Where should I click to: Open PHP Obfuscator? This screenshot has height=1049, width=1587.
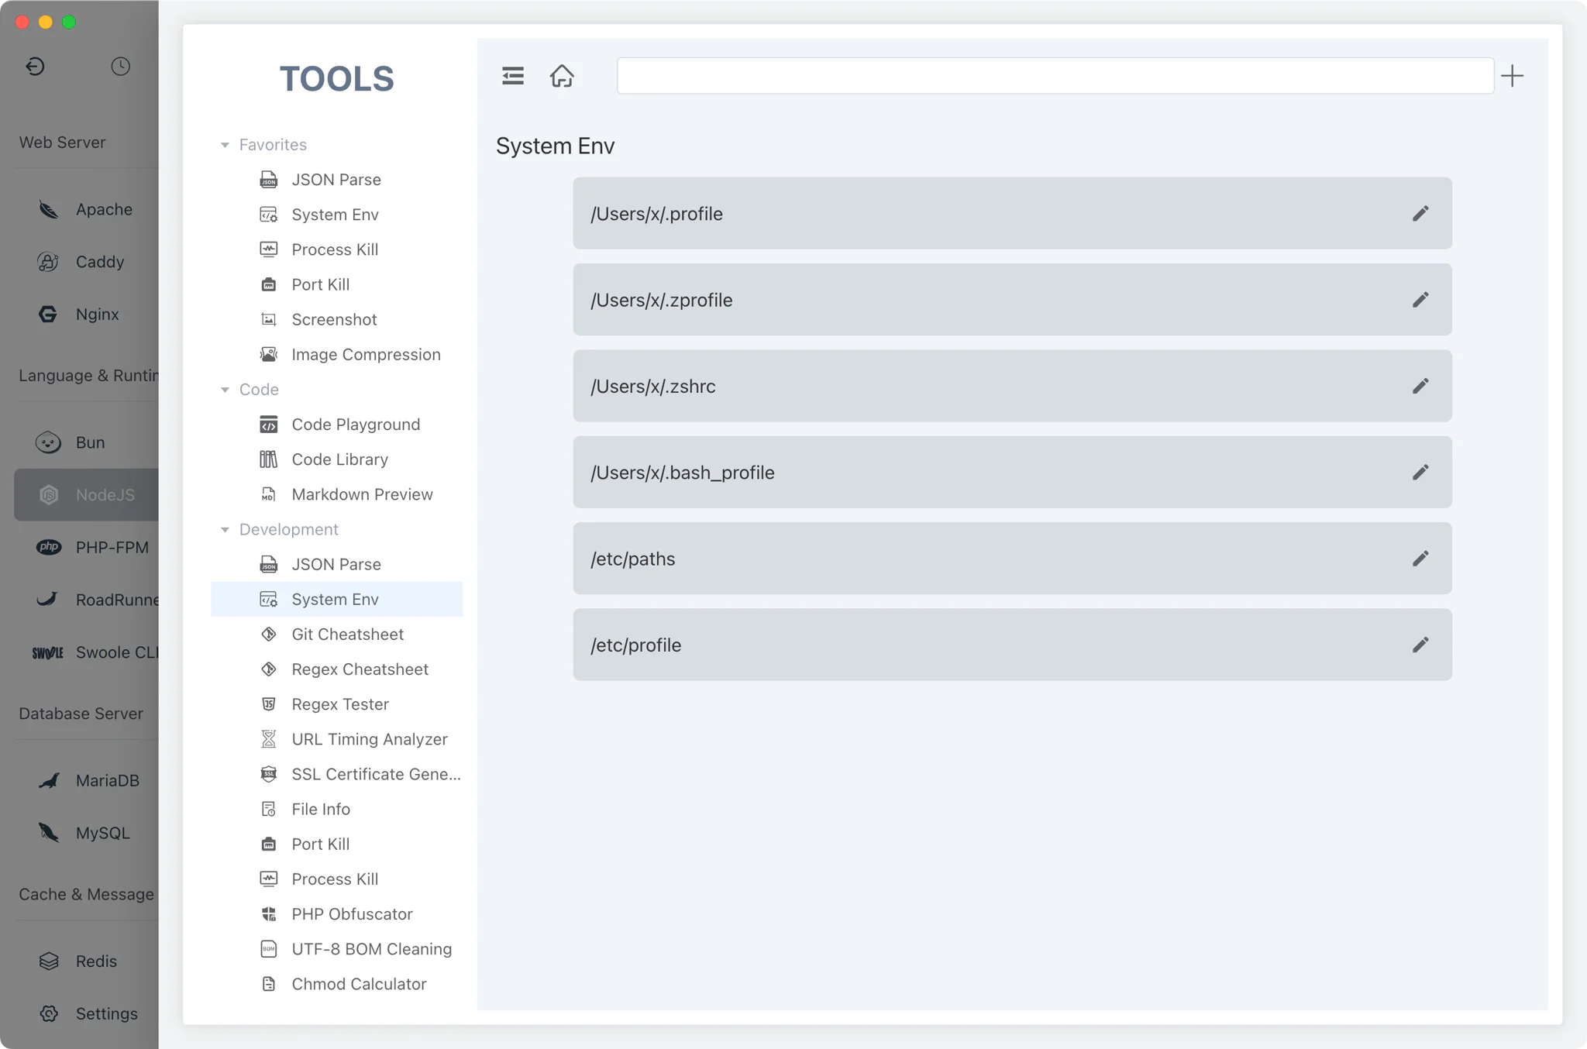[336, 913]
